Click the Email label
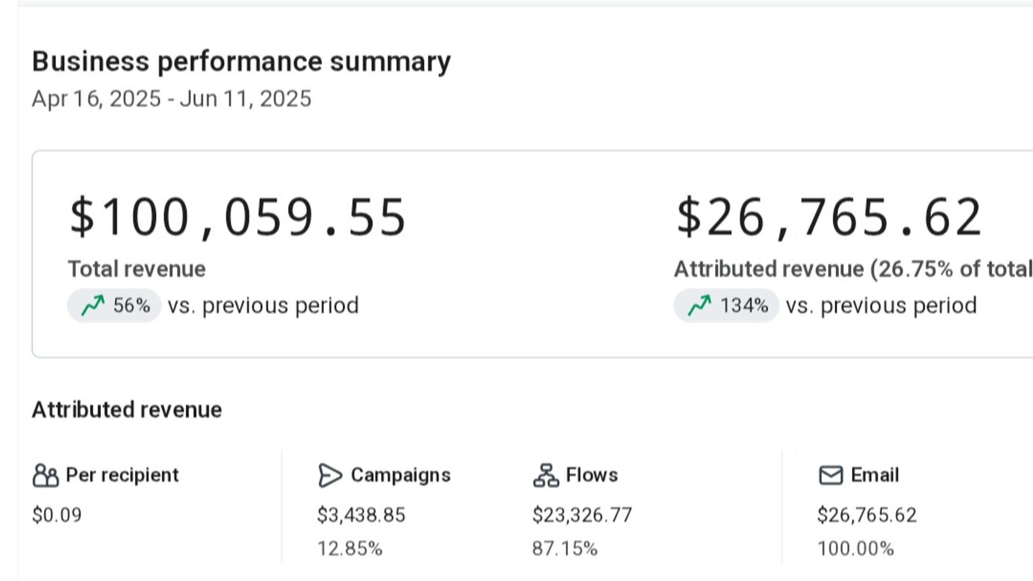Viewport: 1033px width, 581px height. tap(875, 475)
